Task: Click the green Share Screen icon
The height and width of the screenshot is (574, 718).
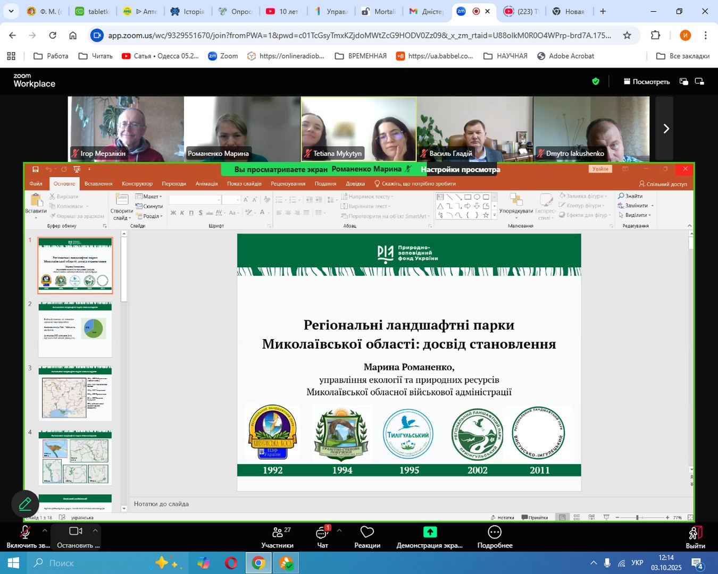Action: (430, 532)
